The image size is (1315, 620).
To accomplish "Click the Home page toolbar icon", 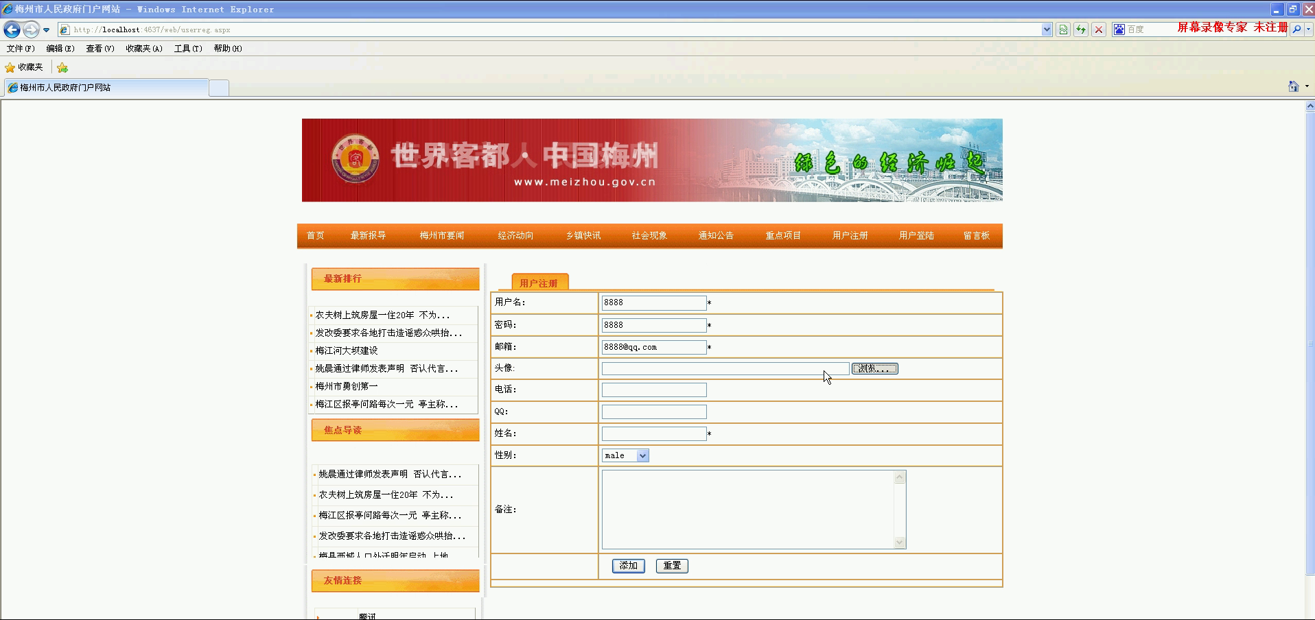I will [1294, 86].
